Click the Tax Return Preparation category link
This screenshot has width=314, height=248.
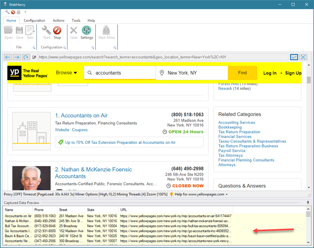(239, 132)
